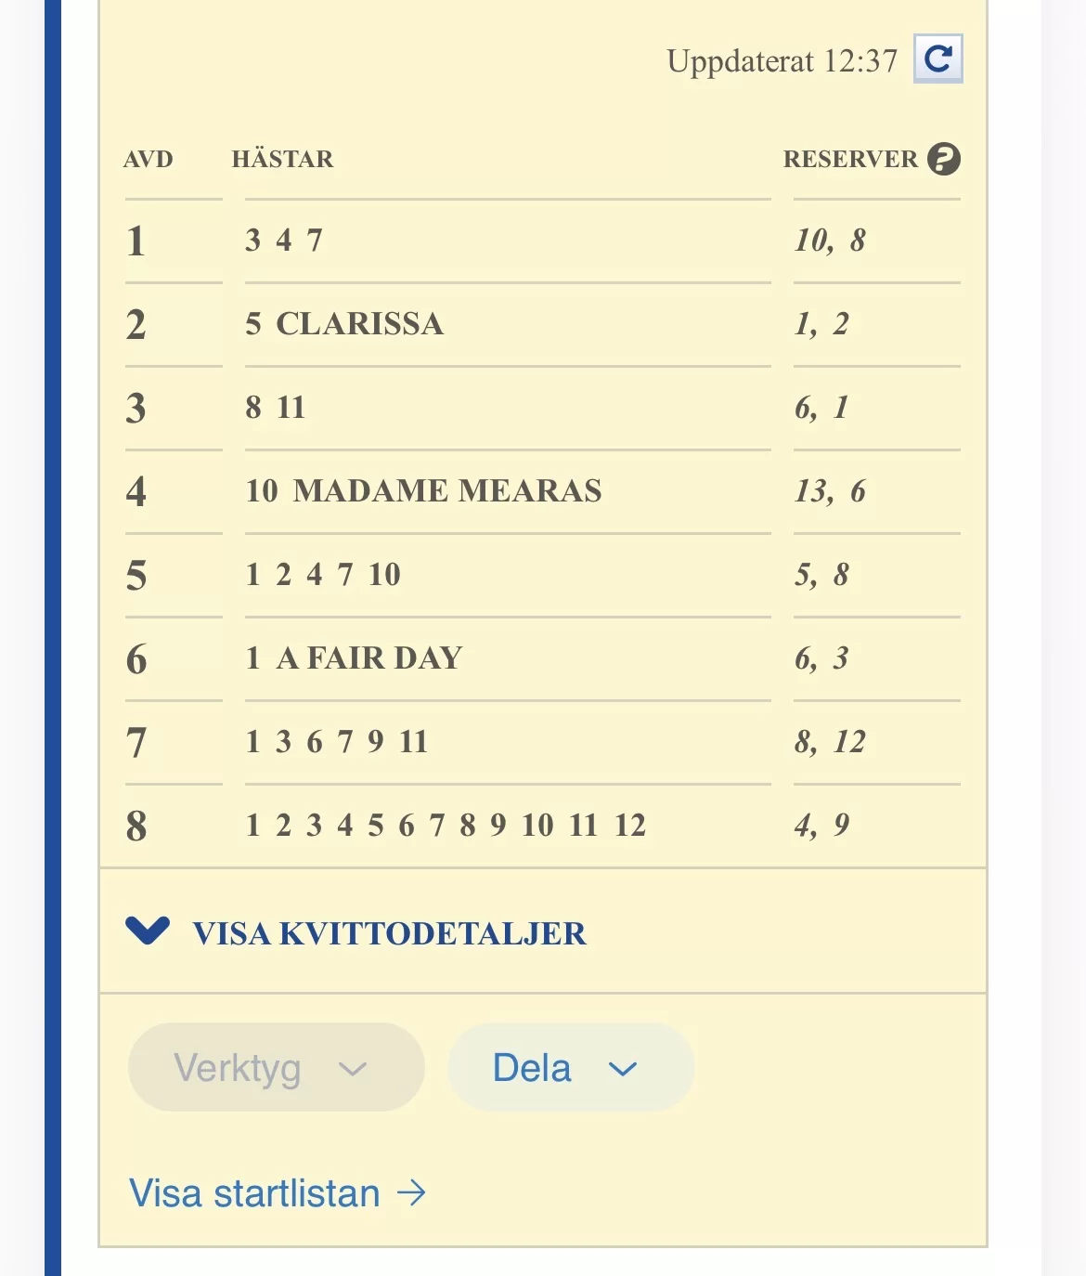Screen dimensions: 1086x1276
Task: Click reserves 8, 12 in row 7
Action: pyautogui.click(x=830, y=742)
